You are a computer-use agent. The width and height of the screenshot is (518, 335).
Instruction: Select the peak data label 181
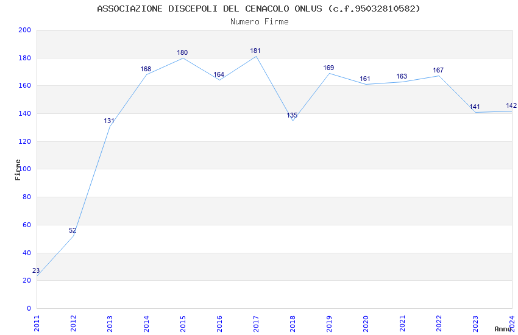click(x=255, y=51)
